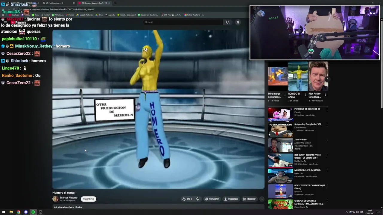Click the YouTube search magnifier icon

click(x=228, y=22)
